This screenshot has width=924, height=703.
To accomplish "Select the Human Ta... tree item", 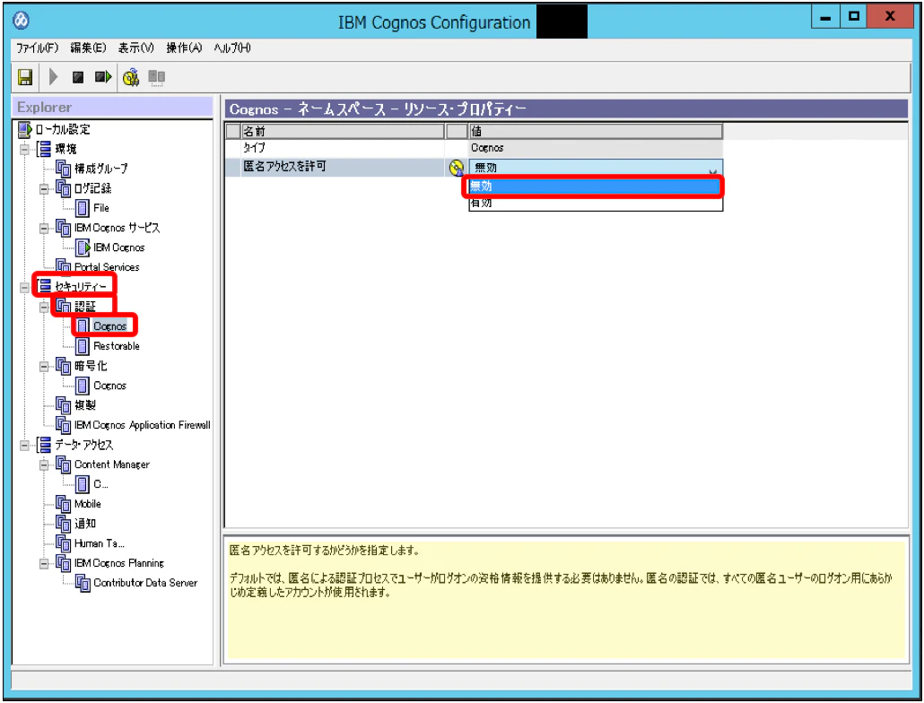I will [99, 543].
